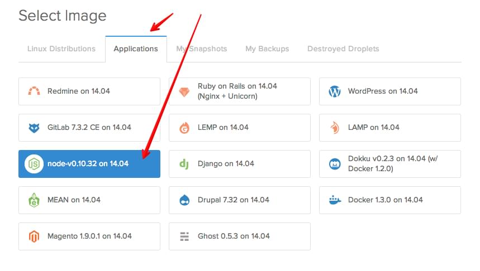Click the Select Image heading
The height and width of the screenshot is (271, 480).
63,16
